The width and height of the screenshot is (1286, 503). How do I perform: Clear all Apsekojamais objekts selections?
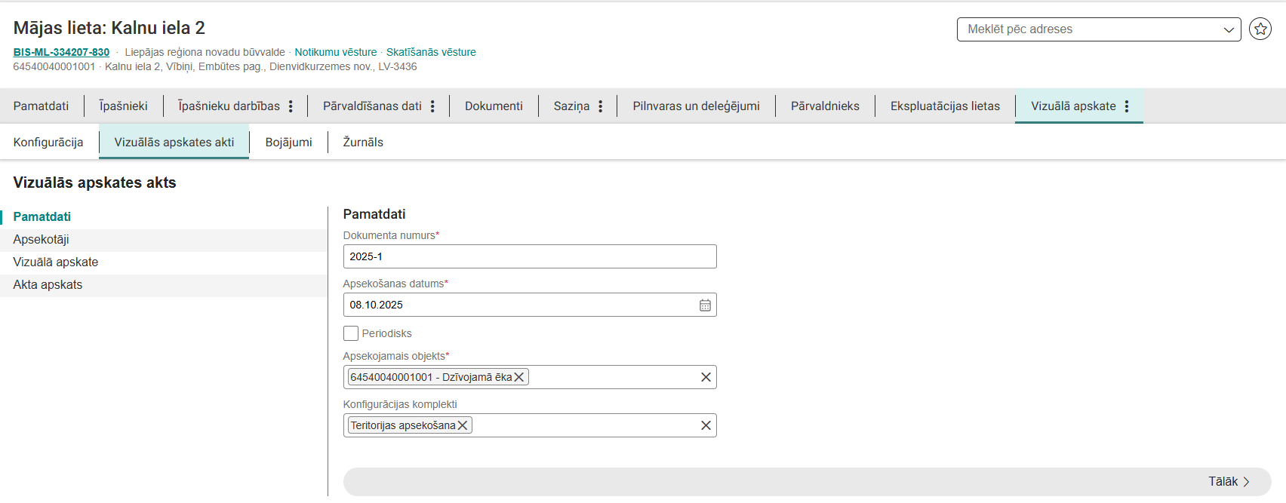pyautogui.click(x=706, y=377)
